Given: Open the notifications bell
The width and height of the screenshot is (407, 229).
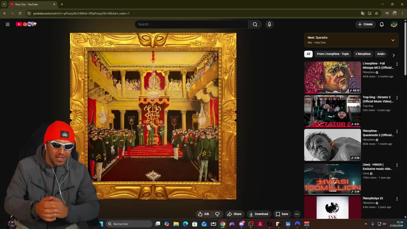Looking at the screenshot, I should click(382, 24).
